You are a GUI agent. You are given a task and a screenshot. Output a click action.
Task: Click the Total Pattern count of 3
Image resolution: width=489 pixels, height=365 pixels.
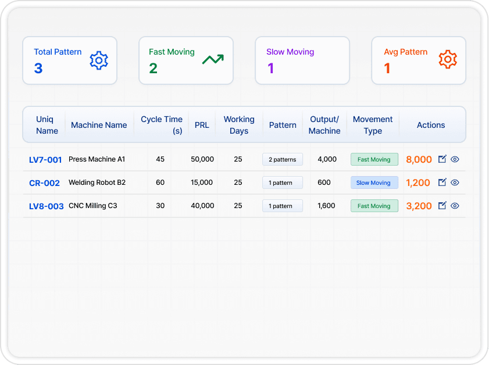pyautogui.click(x=38, y=68)
